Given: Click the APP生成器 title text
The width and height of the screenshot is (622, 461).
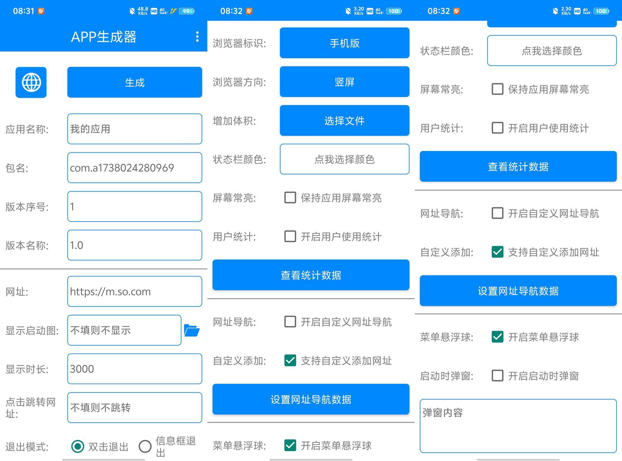Looking at the screenshot, I should [x=104, y=37].
